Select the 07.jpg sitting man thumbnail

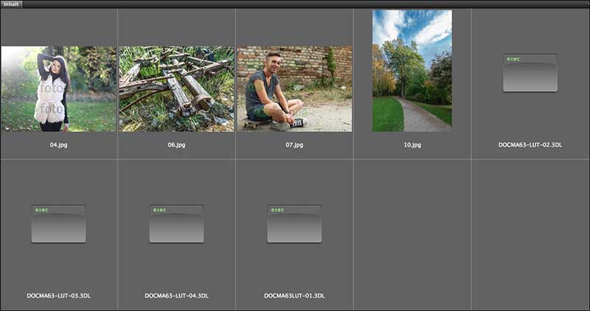pos(294,88)
